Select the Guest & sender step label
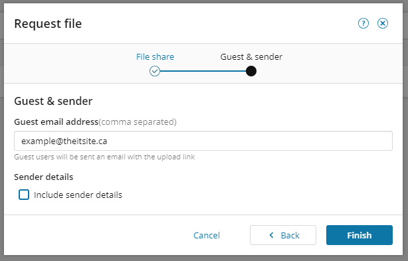This screenshot has width=408, height=261. click(251, 56)
